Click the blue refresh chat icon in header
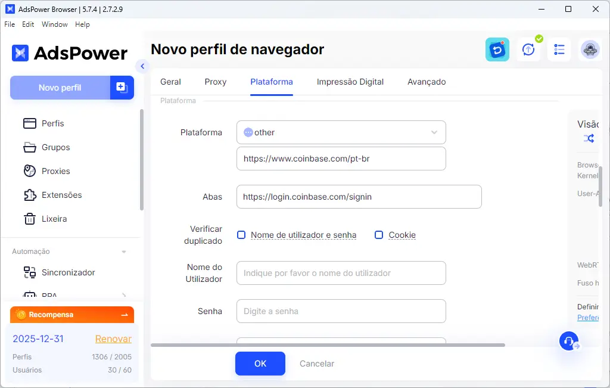The width and height of the screenshot is (610, 388). [x=497, y=49]
